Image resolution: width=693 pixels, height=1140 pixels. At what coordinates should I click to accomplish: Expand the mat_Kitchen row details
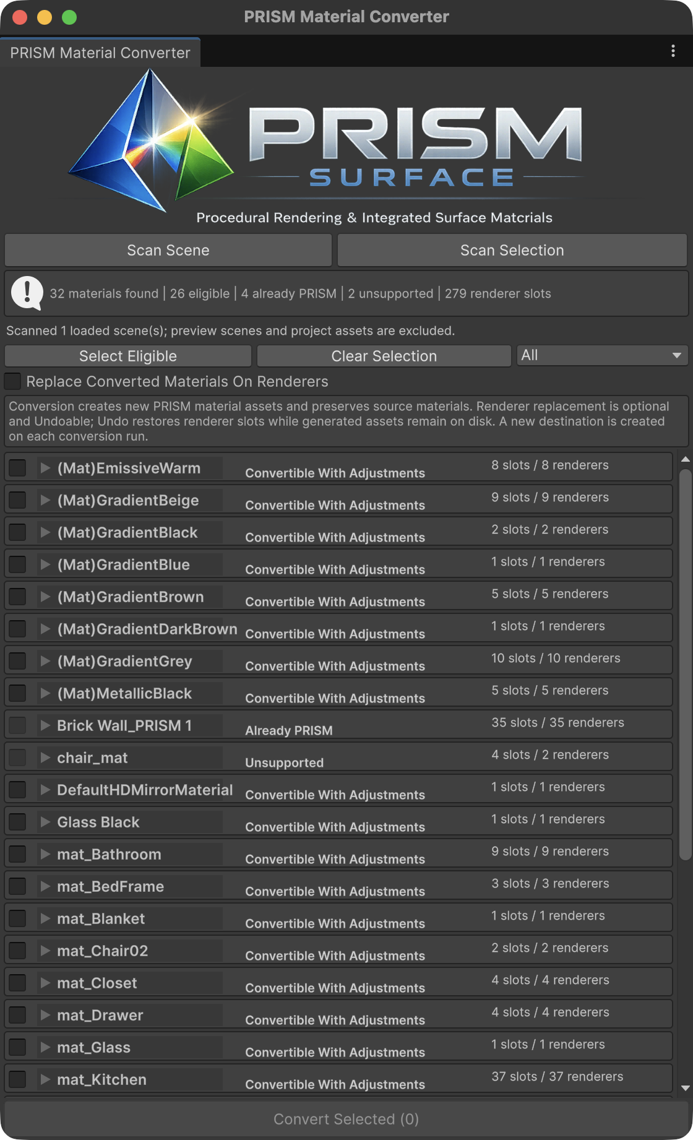(45, 1079)
